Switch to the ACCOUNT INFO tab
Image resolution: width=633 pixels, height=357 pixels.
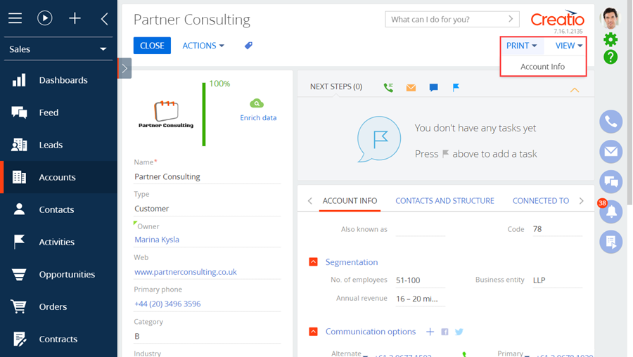(x=350, y=201)
